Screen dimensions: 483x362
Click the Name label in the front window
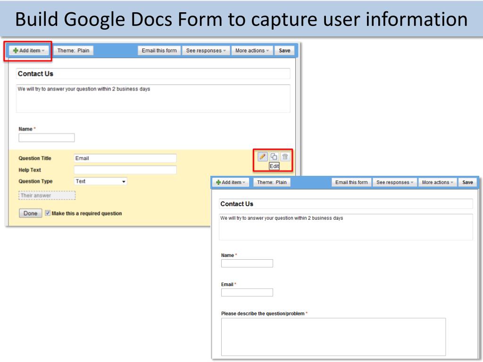[227, 255]
